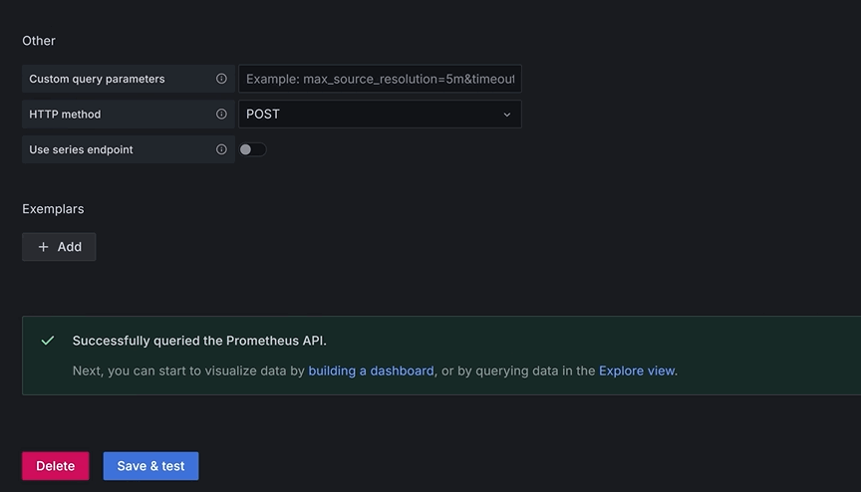Click the Custom query parameters label

click(x=97, y=79)
